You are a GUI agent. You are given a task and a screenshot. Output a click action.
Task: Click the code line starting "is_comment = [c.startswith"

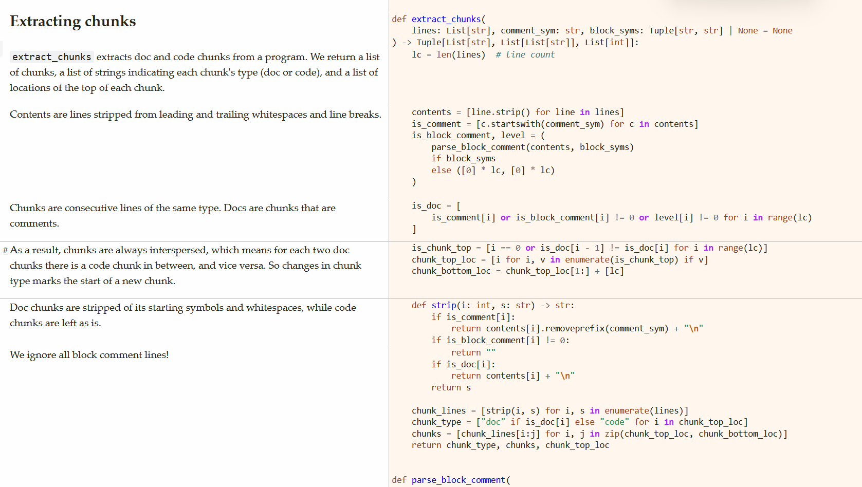(555, 124)
